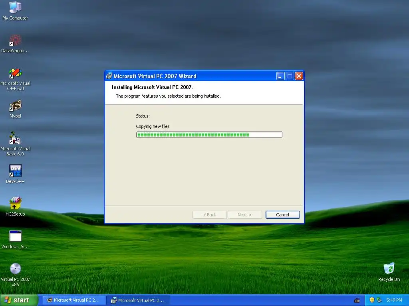Open the Start menu
The width and height of the screenshot is (409, 306).
tap(19, 300)
